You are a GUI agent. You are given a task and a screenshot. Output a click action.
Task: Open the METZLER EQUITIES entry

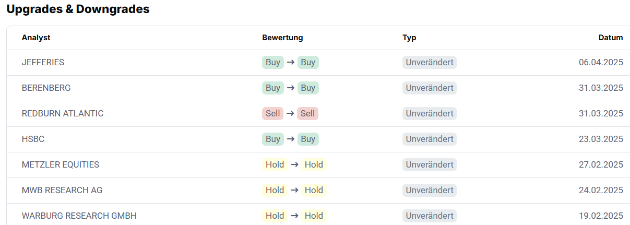[x=61, y=164]
